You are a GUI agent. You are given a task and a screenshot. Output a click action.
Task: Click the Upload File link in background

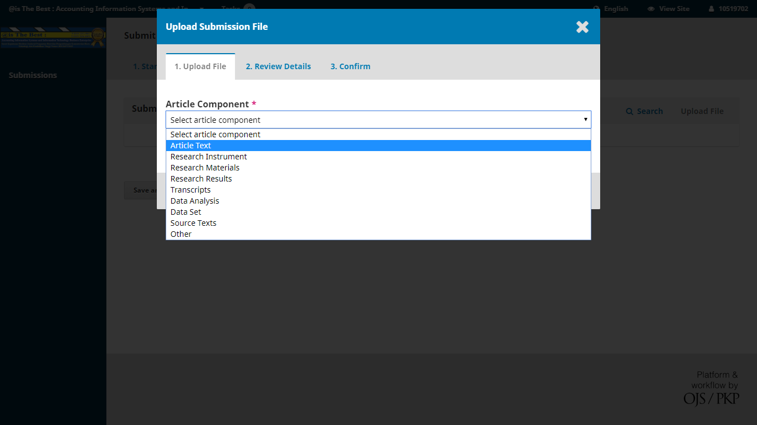pos(702,111)
